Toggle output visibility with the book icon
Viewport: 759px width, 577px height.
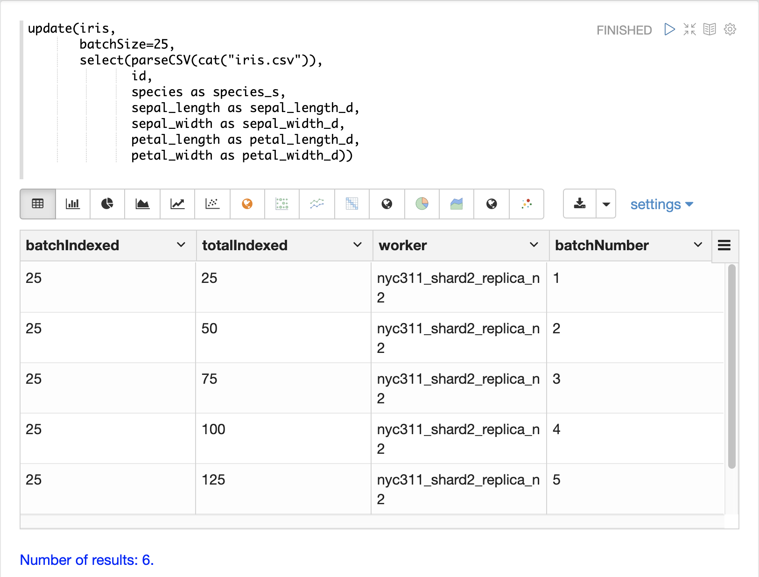(x=710, y=29)
